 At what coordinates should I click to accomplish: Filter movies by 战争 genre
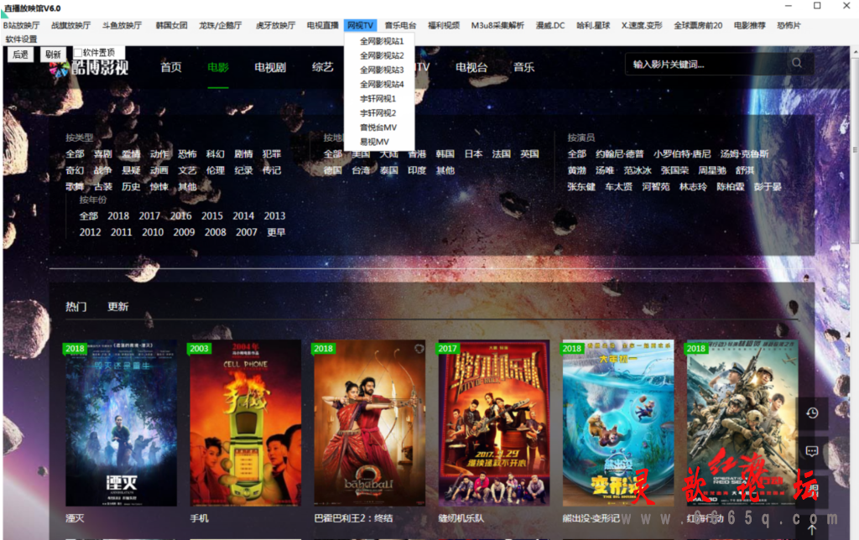(103, 170)
